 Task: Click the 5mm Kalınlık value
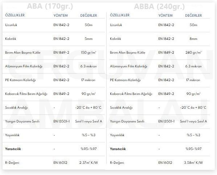coord(89,39)
